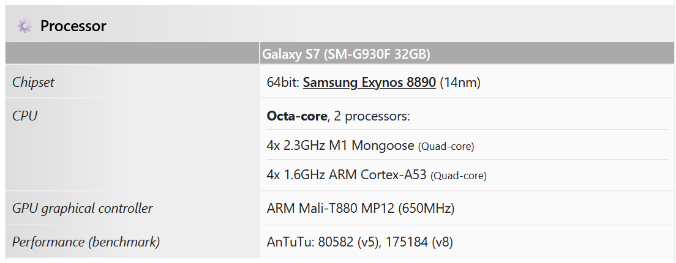Click the AnTuTu label in the benchmark row
The height and width of the screenshot is (263, 676).
290,242
